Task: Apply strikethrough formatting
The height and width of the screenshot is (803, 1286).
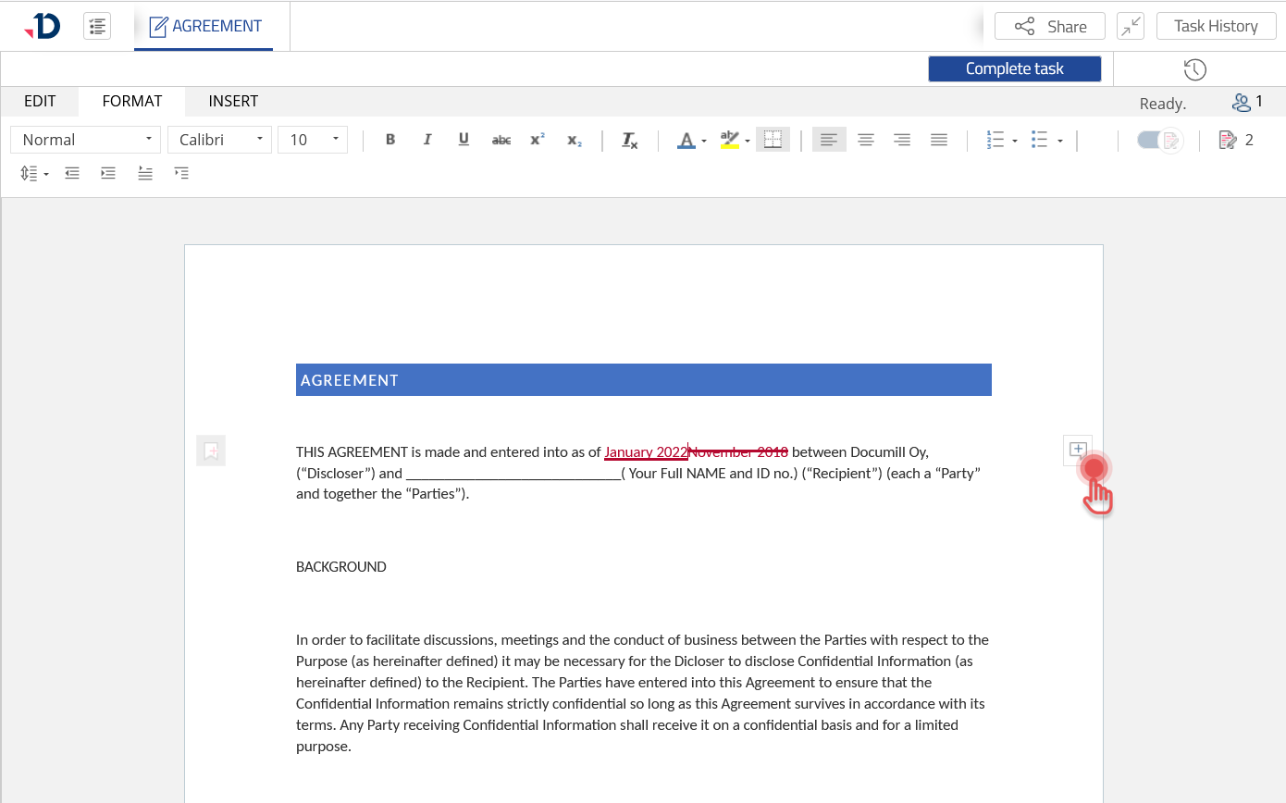Action: coord(501,140)
